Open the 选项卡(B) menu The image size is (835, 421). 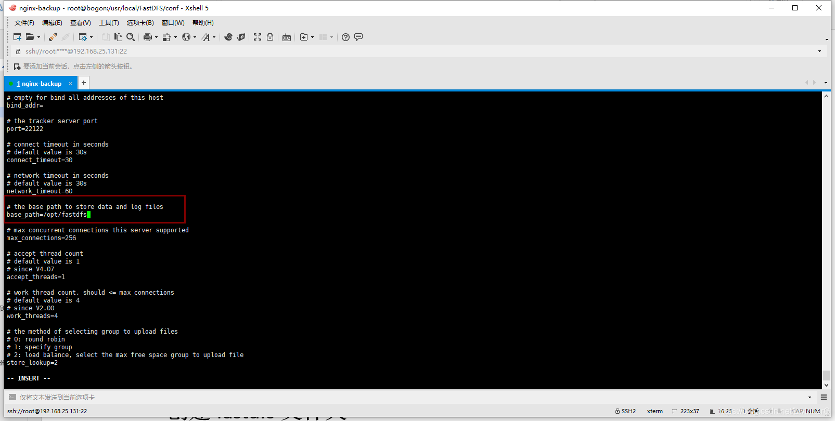(140, 23)
